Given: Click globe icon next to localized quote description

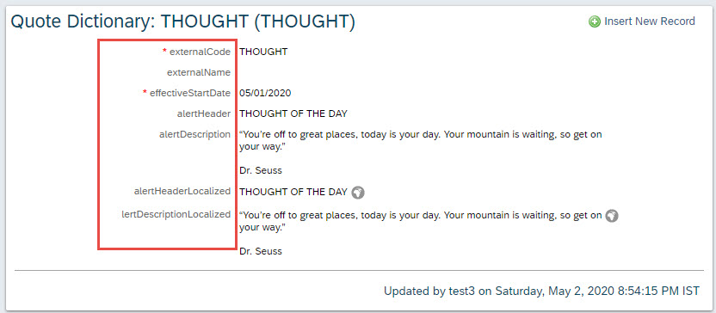Looking at the screenshot, I should (612, 216).
